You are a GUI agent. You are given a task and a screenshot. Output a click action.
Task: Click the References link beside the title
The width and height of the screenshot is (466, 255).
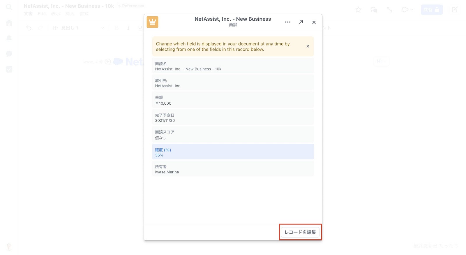click(131, 6)
